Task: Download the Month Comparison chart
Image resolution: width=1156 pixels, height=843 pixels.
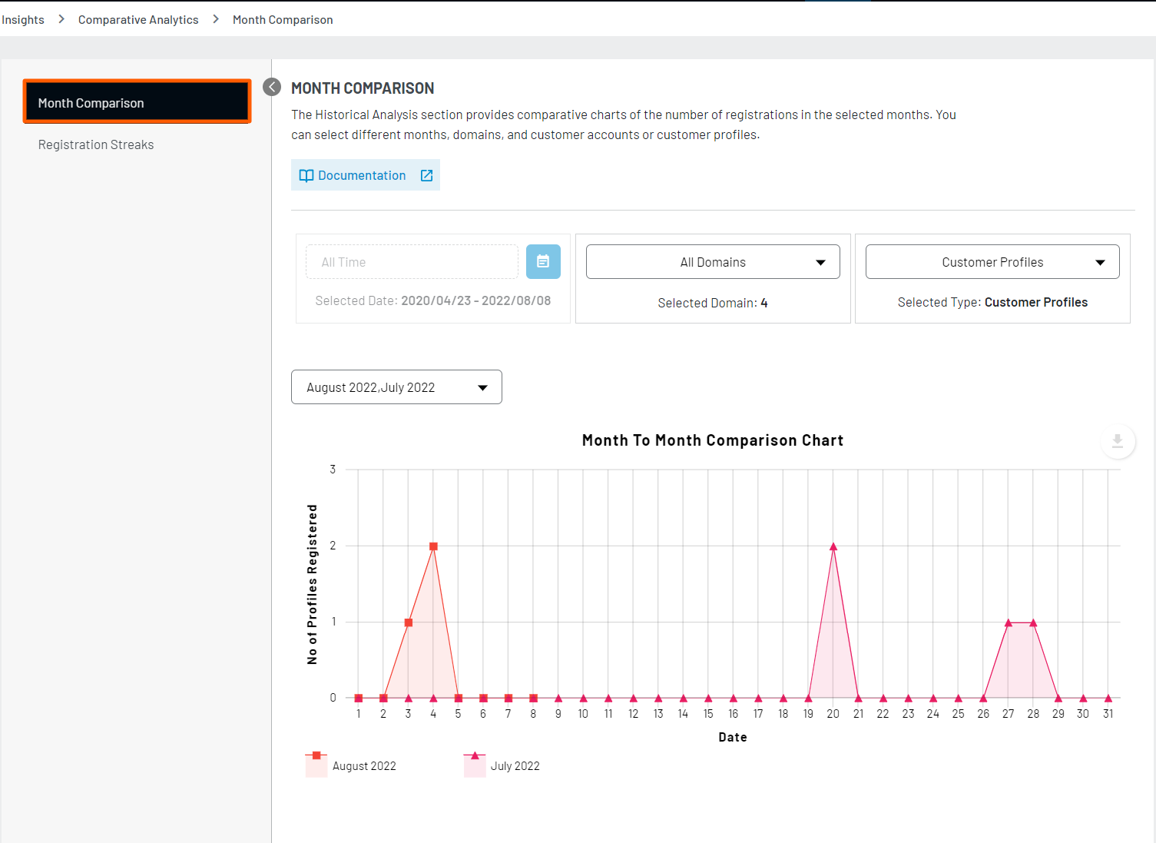Action: coord(1118,442)
